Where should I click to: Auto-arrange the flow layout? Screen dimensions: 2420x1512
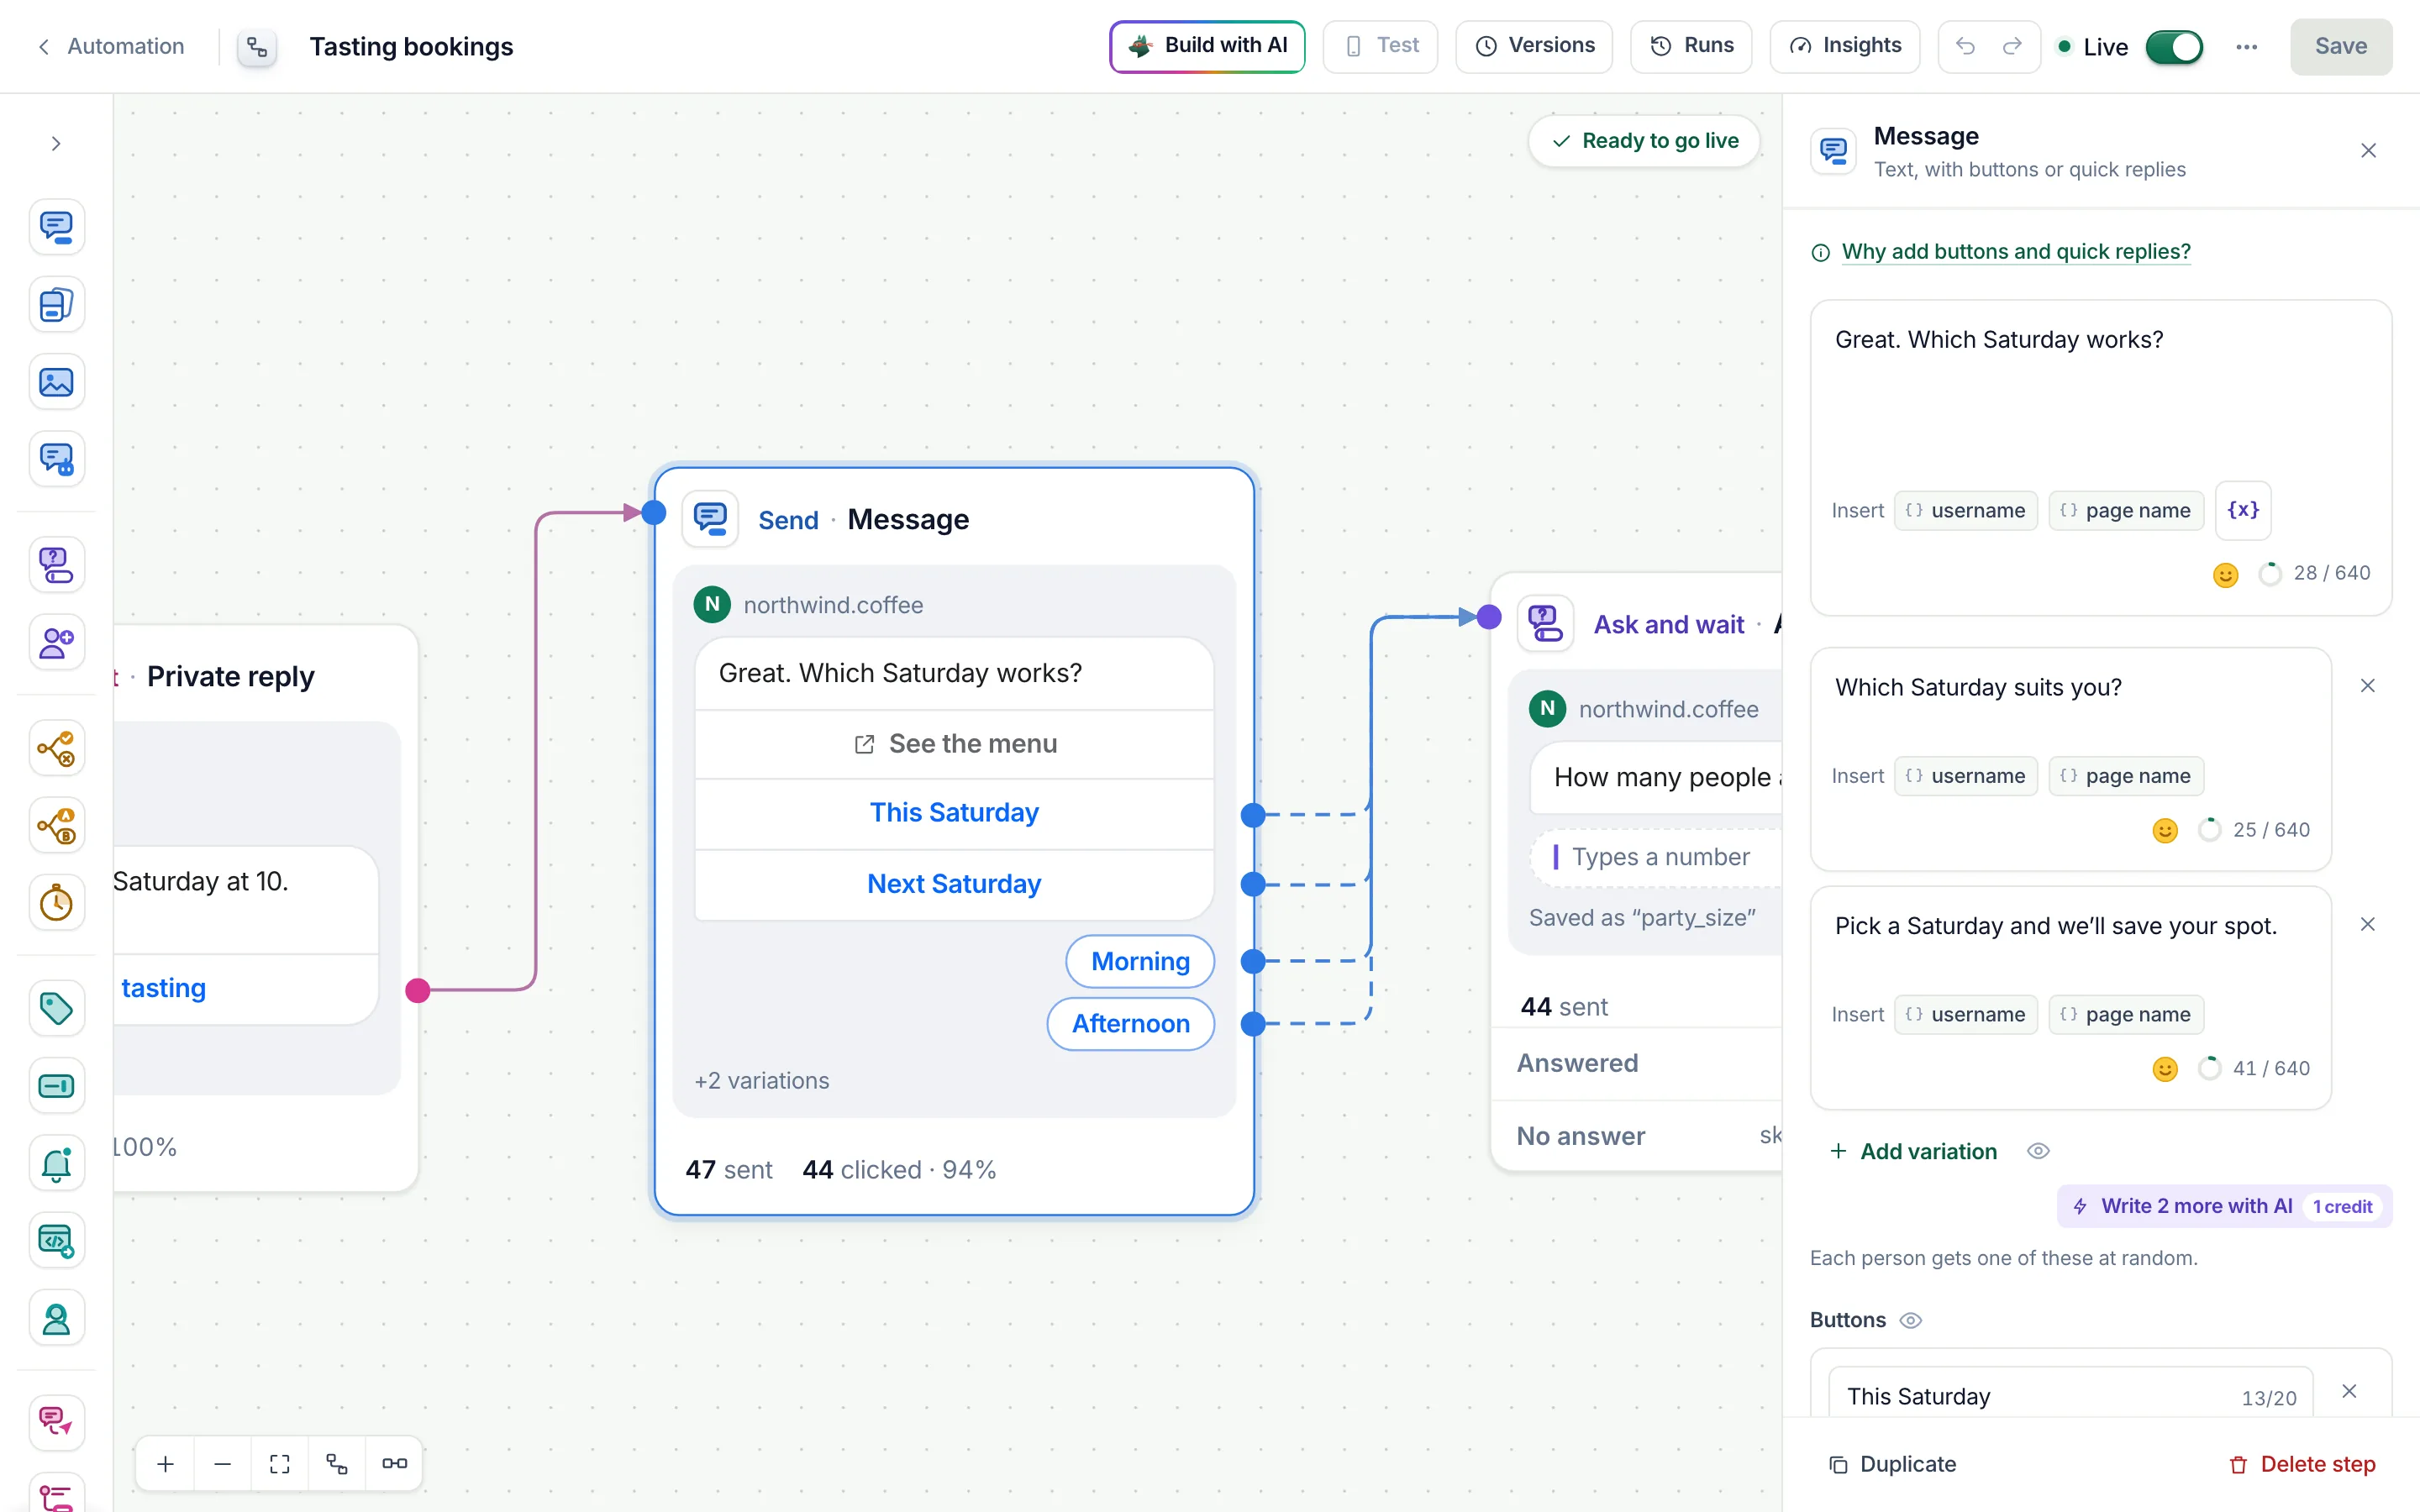(337, 1464)
